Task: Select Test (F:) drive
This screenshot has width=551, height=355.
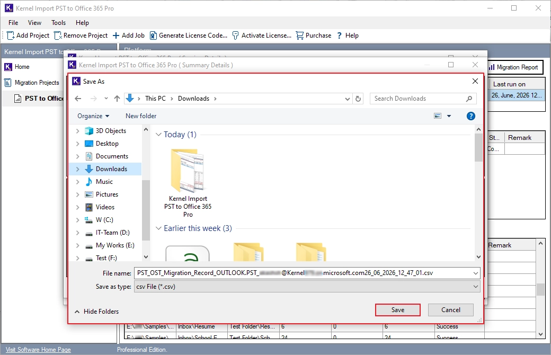Action: pos(106,258)
